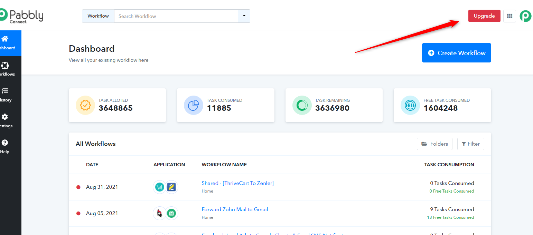Click Zoho Mail app icon in second row
533x235 pixels.
159,213
